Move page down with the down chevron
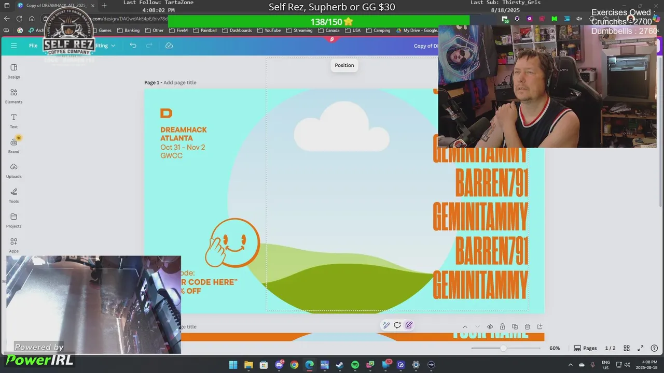The image size is (664, 373). (x=477, y=326)
